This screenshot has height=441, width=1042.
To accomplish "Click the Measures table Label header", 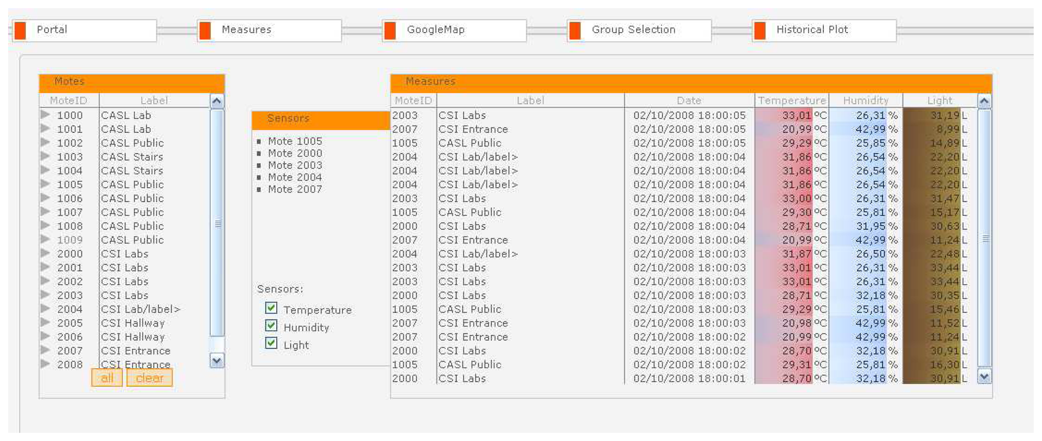I will click(530, 100).
